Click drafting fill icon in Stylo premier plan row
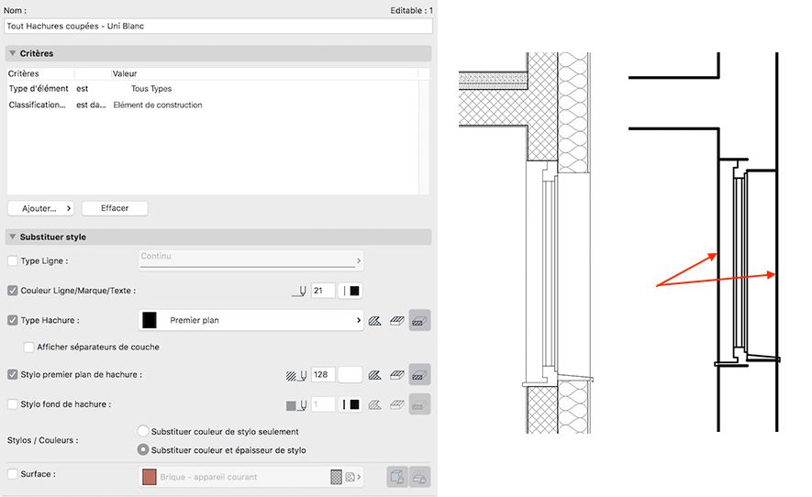 (x=375, y=375)
